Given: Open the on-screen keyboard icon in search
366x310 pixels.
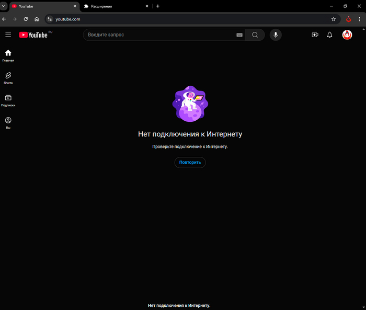Looking at the screenshot, I should pos(239,35).
